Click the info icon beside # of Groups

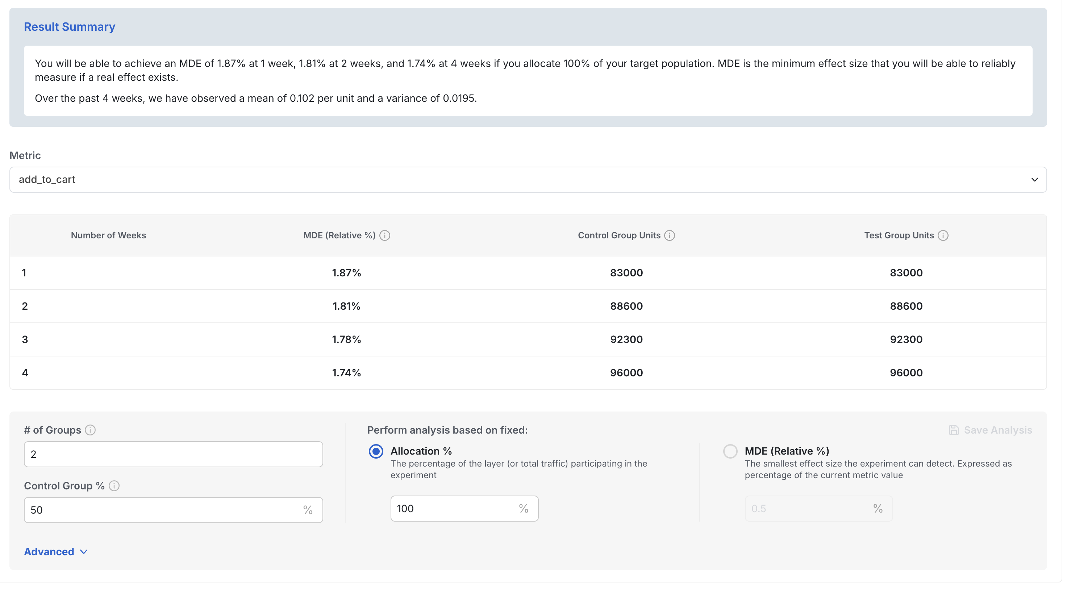(x=91, y=430)
